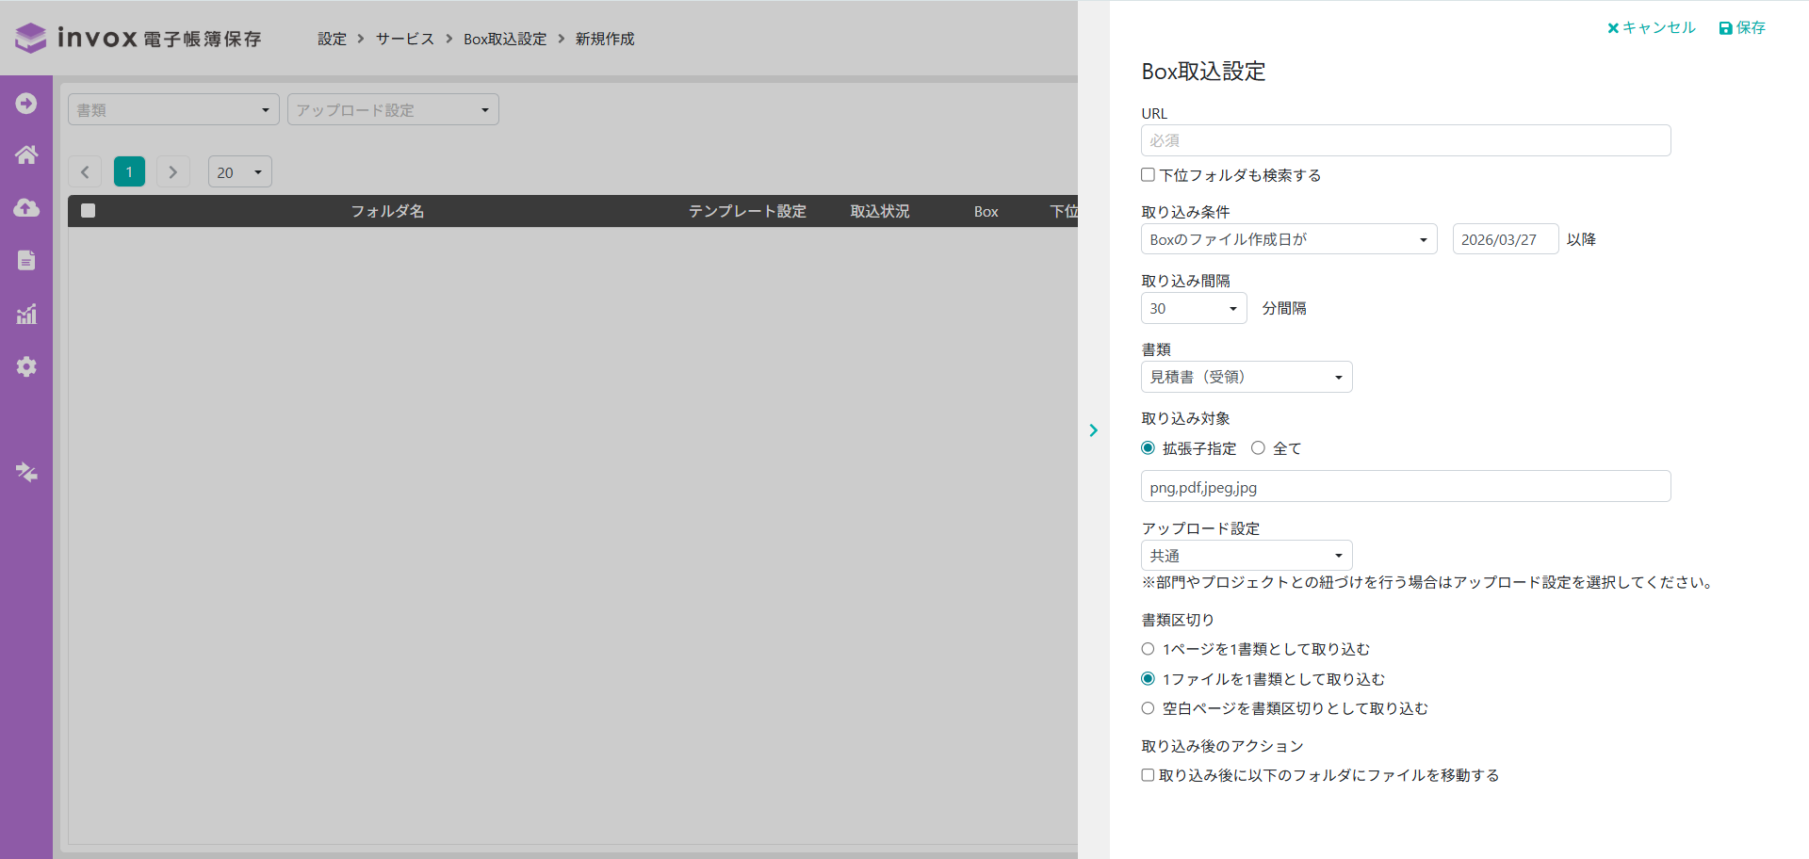Click the invox logo icon
The height and width of the screenshot is (859, 1809).
[x=30, y=38]
